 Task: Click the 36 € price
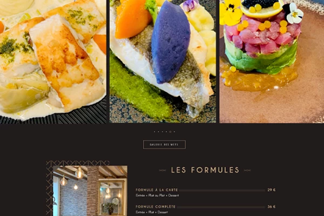pyautogui.click(x=271, y=207)
